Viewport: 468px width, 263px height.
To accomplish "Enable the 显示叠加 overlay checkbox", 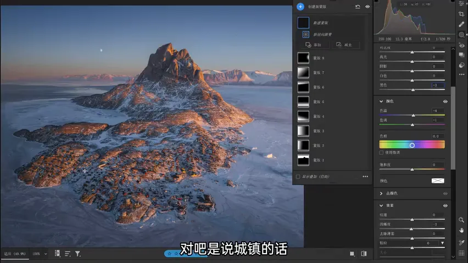I will point(298,176).
